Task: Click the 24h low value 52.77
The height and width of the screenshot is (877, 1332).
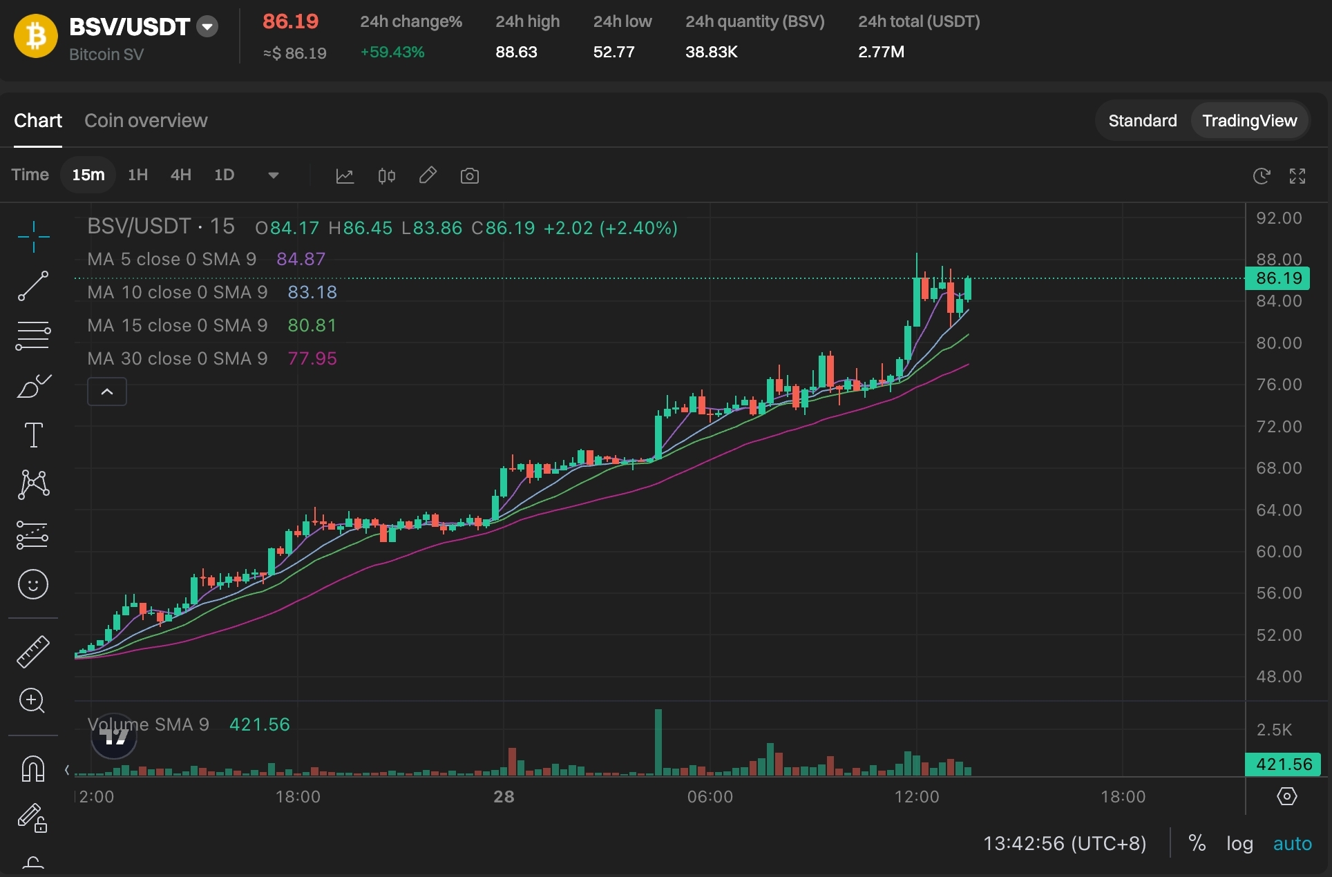Action: click(x=613, y=52)
